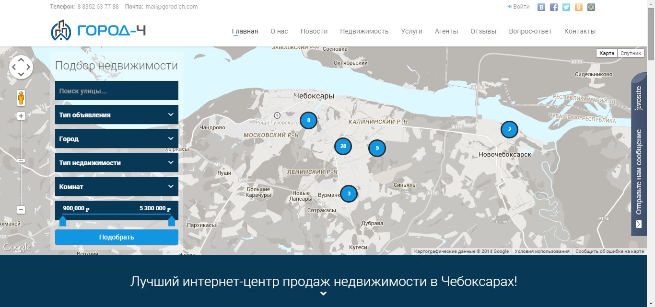
Task: Go to Главная menu item
Action: [245, 31]
